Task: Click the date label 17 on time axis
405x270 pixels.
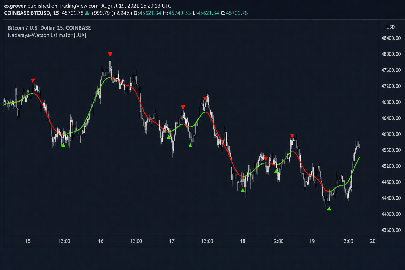Action: [172, 241]
